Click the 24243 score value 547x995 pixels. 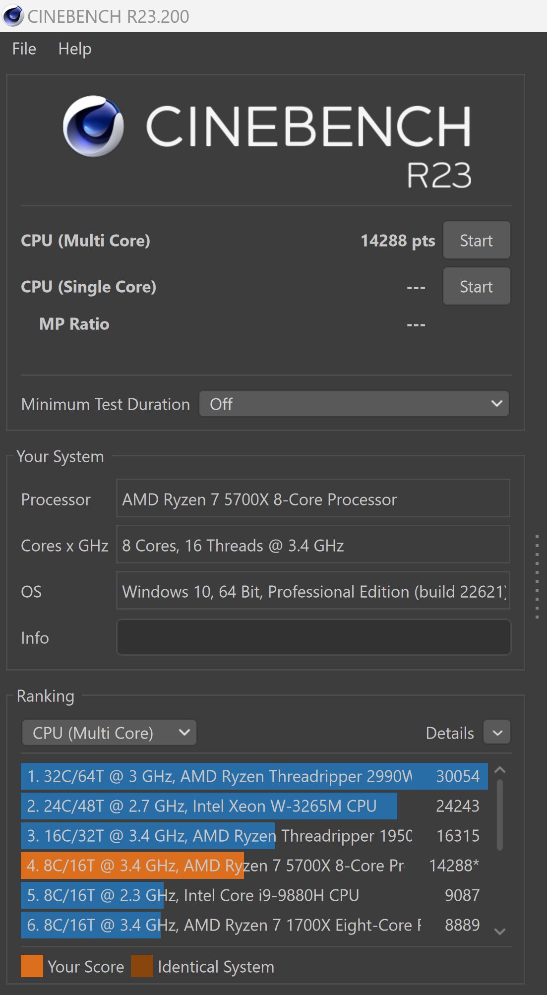pyautogui.click(x=458, y=806)
